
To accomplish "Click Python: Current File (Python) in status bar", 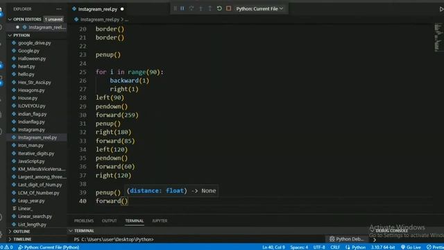I will [49, 247].
